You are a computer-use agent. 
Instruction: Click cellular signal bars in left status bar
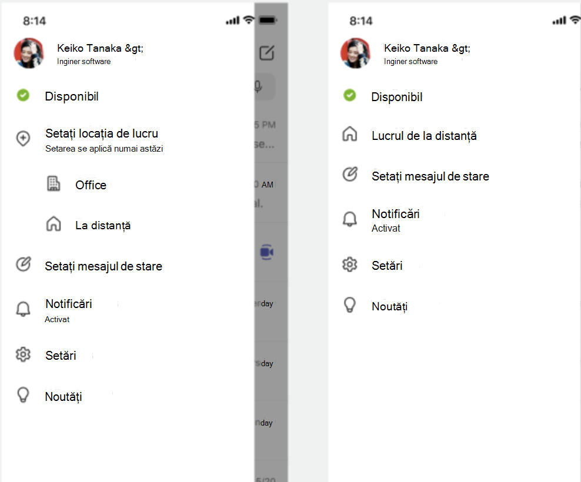tap(233, 21)
